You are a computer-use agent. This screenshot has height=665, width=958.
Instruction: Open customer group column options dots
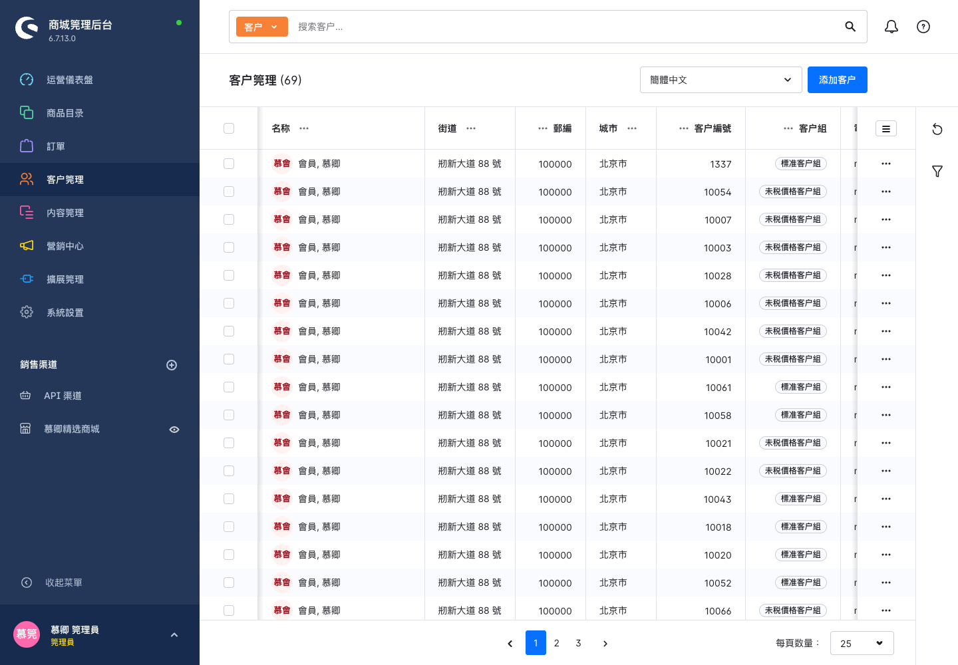(x=788, y=128)
